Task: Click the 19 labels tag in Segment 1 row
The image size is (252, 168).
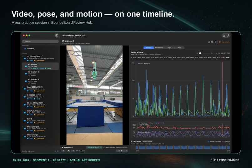Action: (33, 68)
